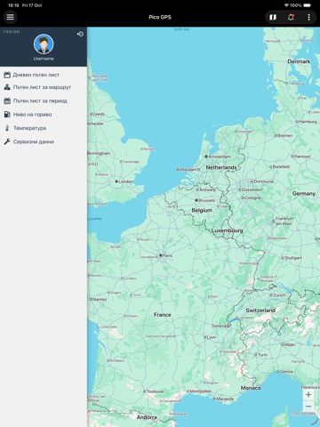Click the Username label
Screen dimensions: 320x427
[44, 59]
